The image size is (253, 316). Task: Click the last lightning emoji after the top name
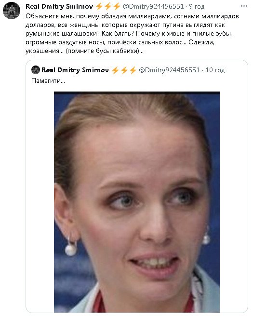click(x=117, y=6)
